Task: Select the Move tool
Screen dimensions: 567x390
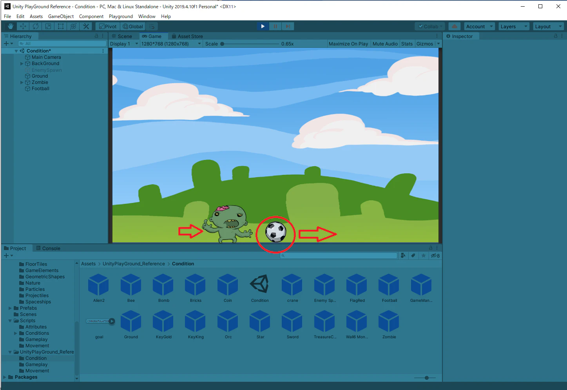Action: tap(23, 26)
